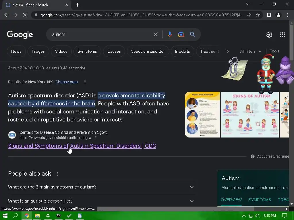Image resolution: width=294 pixels, height=220 pixels.
Task: Expand What is an autistic person like question
Action: [102, 201]
